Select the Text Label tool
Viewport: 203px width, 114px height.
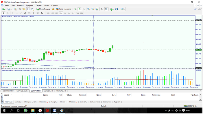[x=38, y=13]
